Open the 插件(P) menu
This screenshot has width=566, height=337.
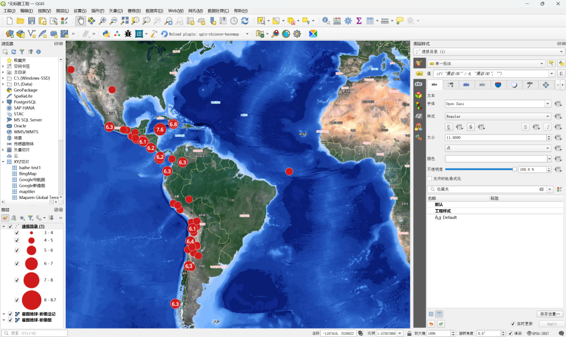click(97, 11)
